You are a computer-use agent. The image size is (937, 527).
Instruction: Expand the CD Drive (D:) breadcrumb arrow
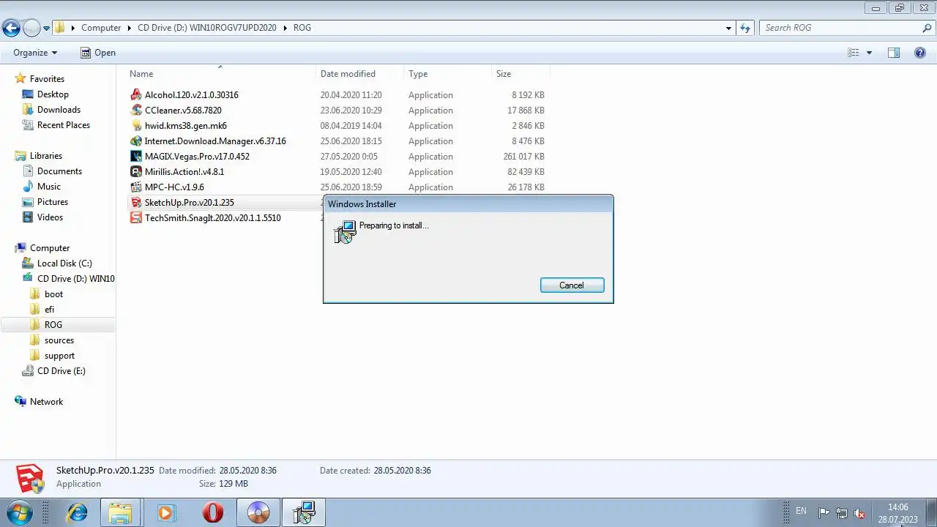[285, 28]
